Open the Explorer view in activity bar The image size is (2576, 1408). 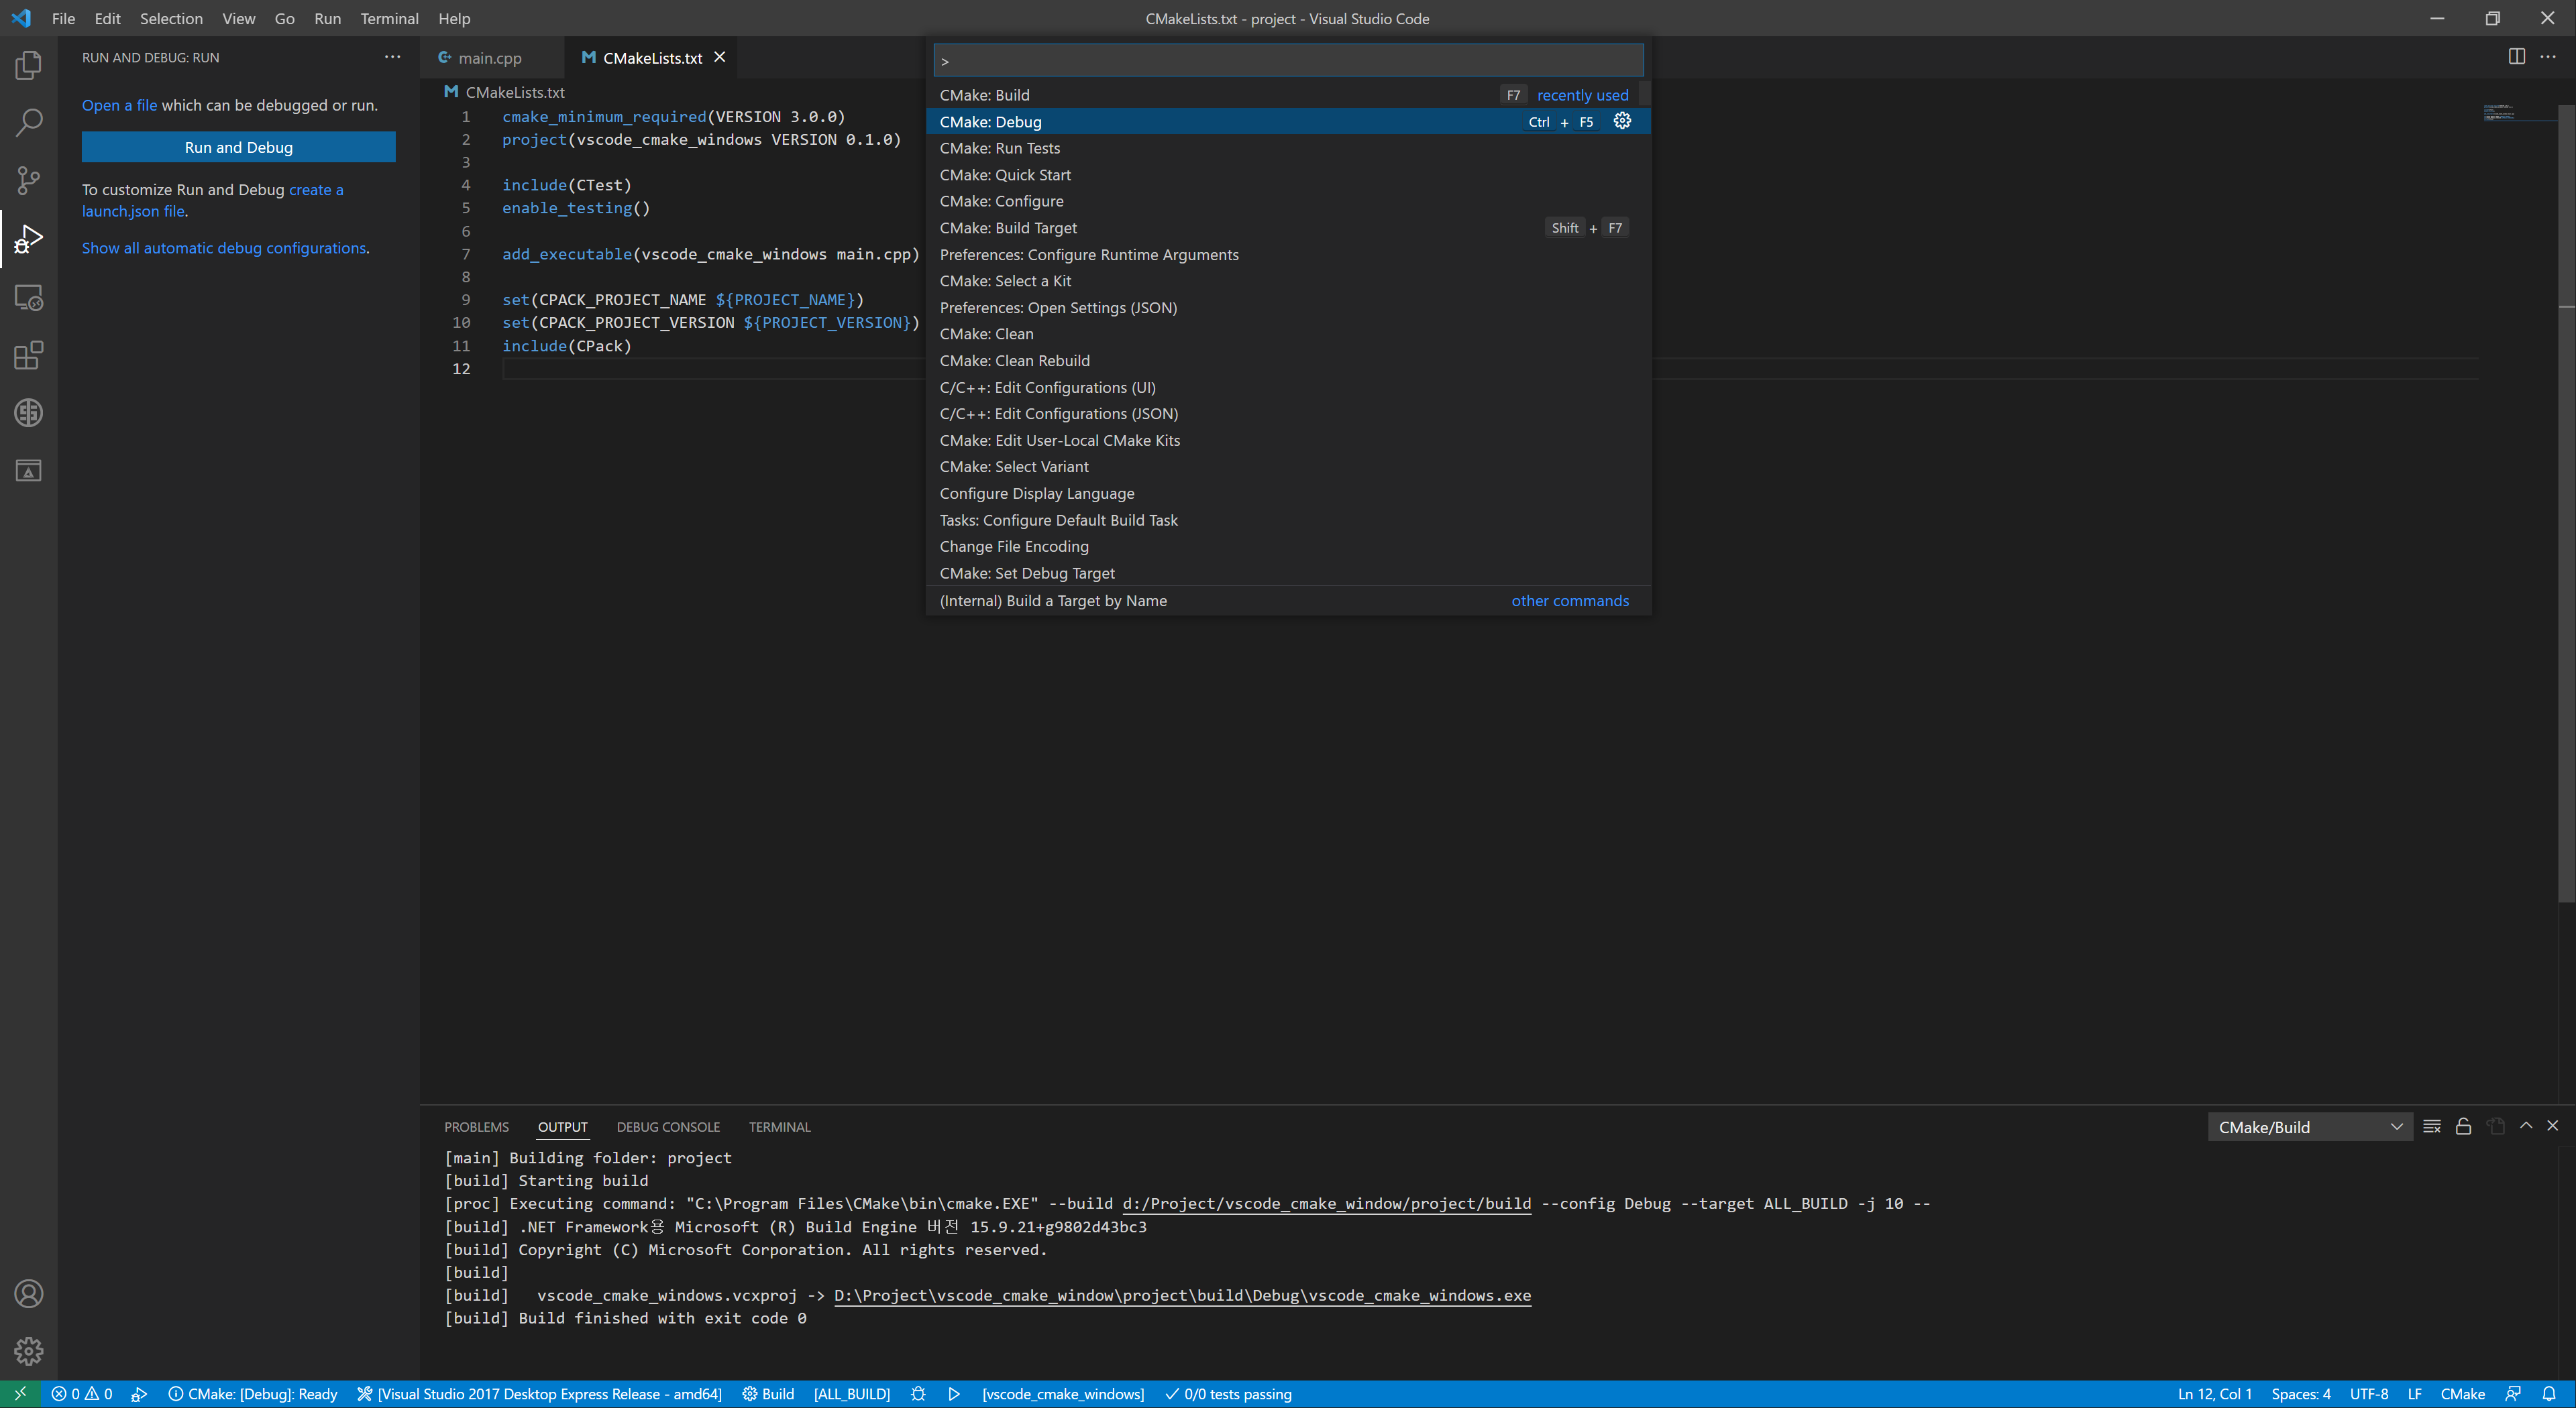tap(28, 66)
